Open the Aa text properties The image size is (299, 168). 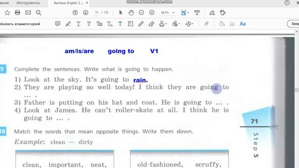[242, 24]
